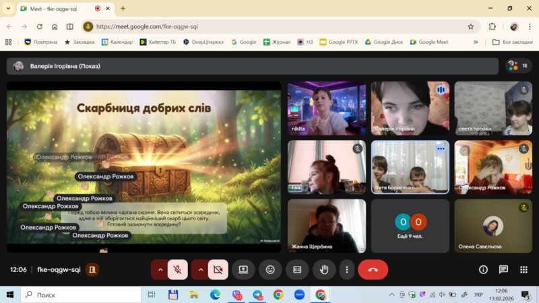Open the Календар bookmark

point(117,42)
